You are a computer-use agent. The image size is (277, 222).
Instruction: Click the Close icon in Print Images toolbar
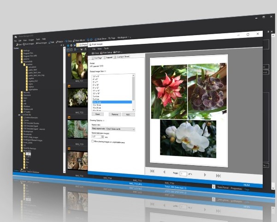pyautogui.click(x=93, y=53)
